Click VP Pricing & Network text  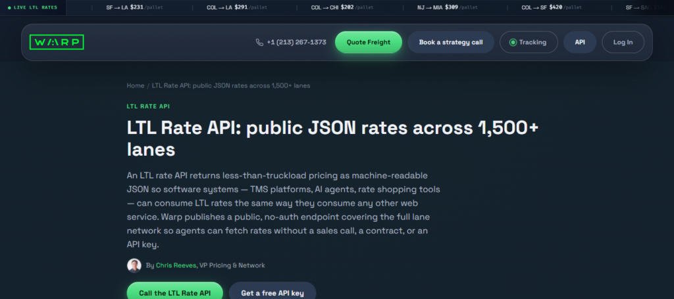click(x=232, y=265)
